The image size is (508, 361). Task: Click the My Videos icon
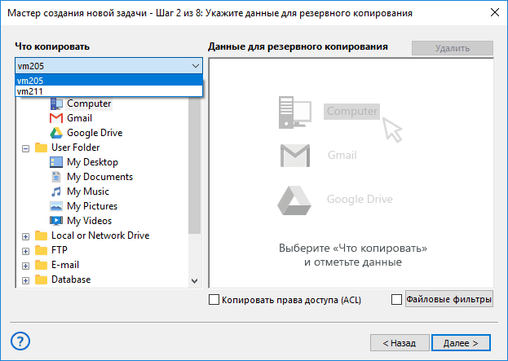[x=56, y=221]
